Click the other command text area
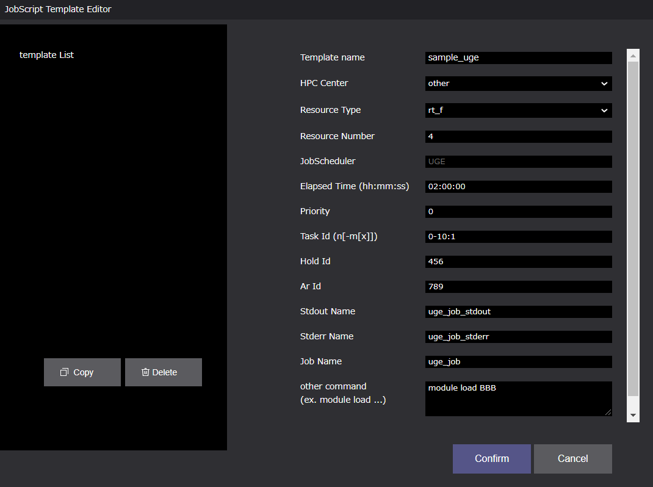Image resolution: width=653 pixels, height=487 pixels. 518,399
